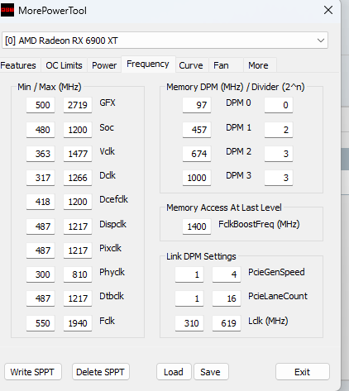Click the MorePowerTool app icon
Viewport: 349px width, 391px height.
pos(7,10)
